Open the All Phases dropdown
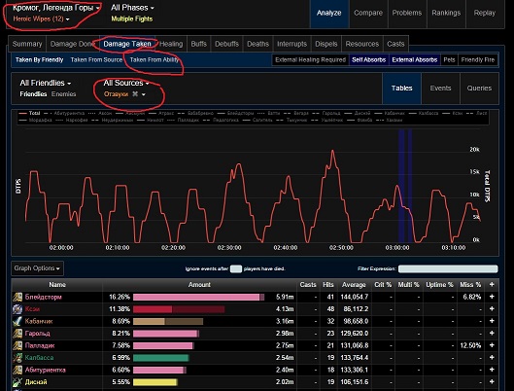 132,8
